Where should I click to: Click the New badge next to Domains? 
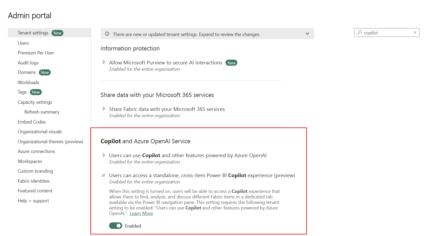[x=45, y=73]
